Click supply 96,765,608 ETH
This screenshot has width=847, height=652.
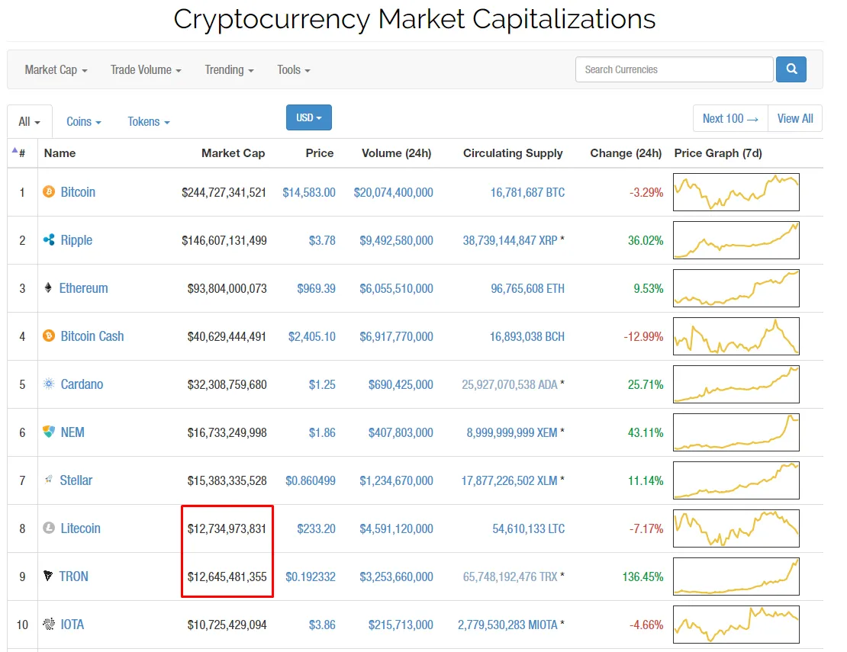coord(527,288)
